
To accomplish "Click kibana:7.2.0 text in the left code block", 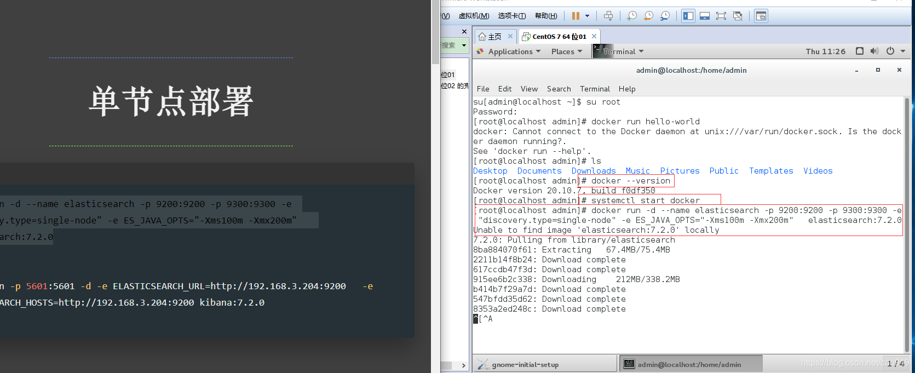I will pos(232,302).
